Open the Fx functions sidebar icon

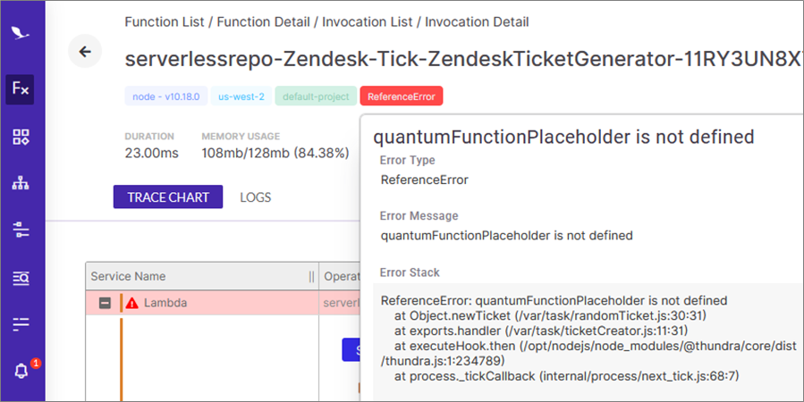(x=20, y=89)
